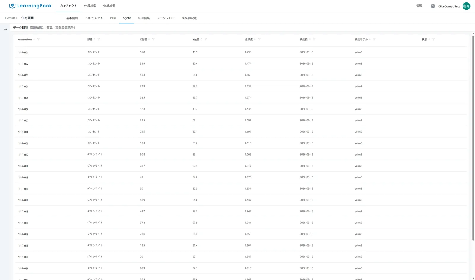The width and height of the screenshot is (475, 280).
Task: Open the panel layout icon near Glia Computing
Action: pyautogui.click(x=433, y=6)
